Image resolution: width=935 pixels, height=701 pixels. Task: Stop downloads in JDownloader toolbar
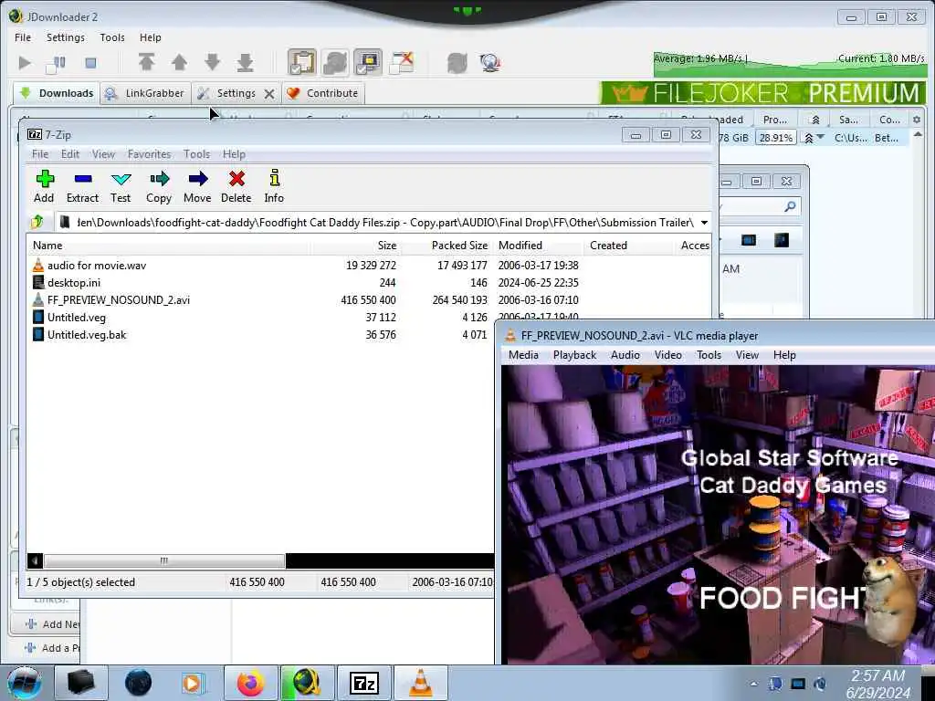90,63
